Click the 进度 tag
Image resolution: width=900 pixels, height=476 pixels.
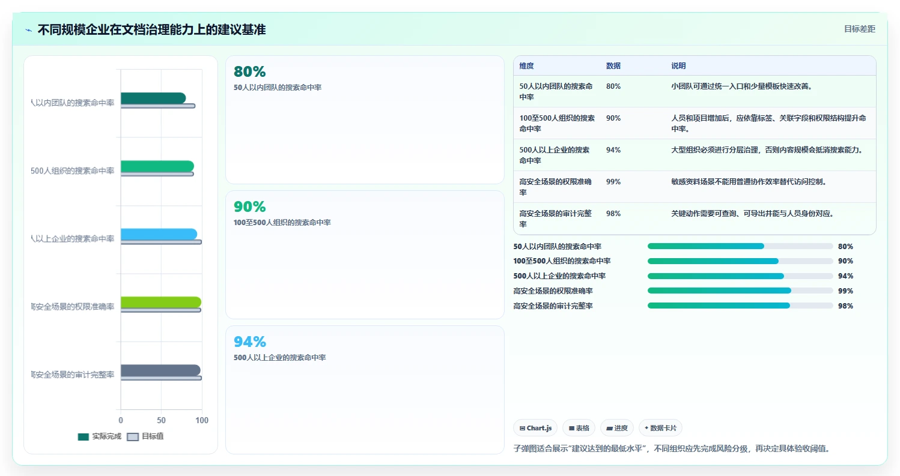click(617, 428)
